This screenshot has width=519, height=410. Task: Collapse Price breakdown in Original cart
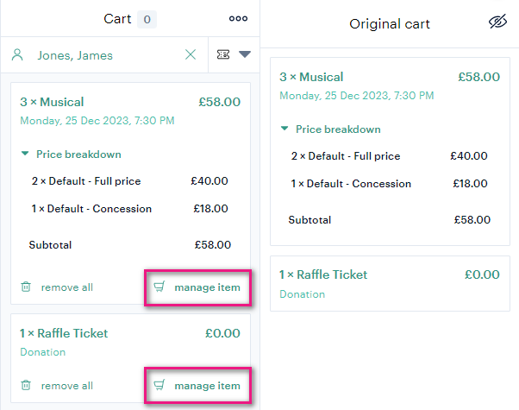[x=285, y=129]
